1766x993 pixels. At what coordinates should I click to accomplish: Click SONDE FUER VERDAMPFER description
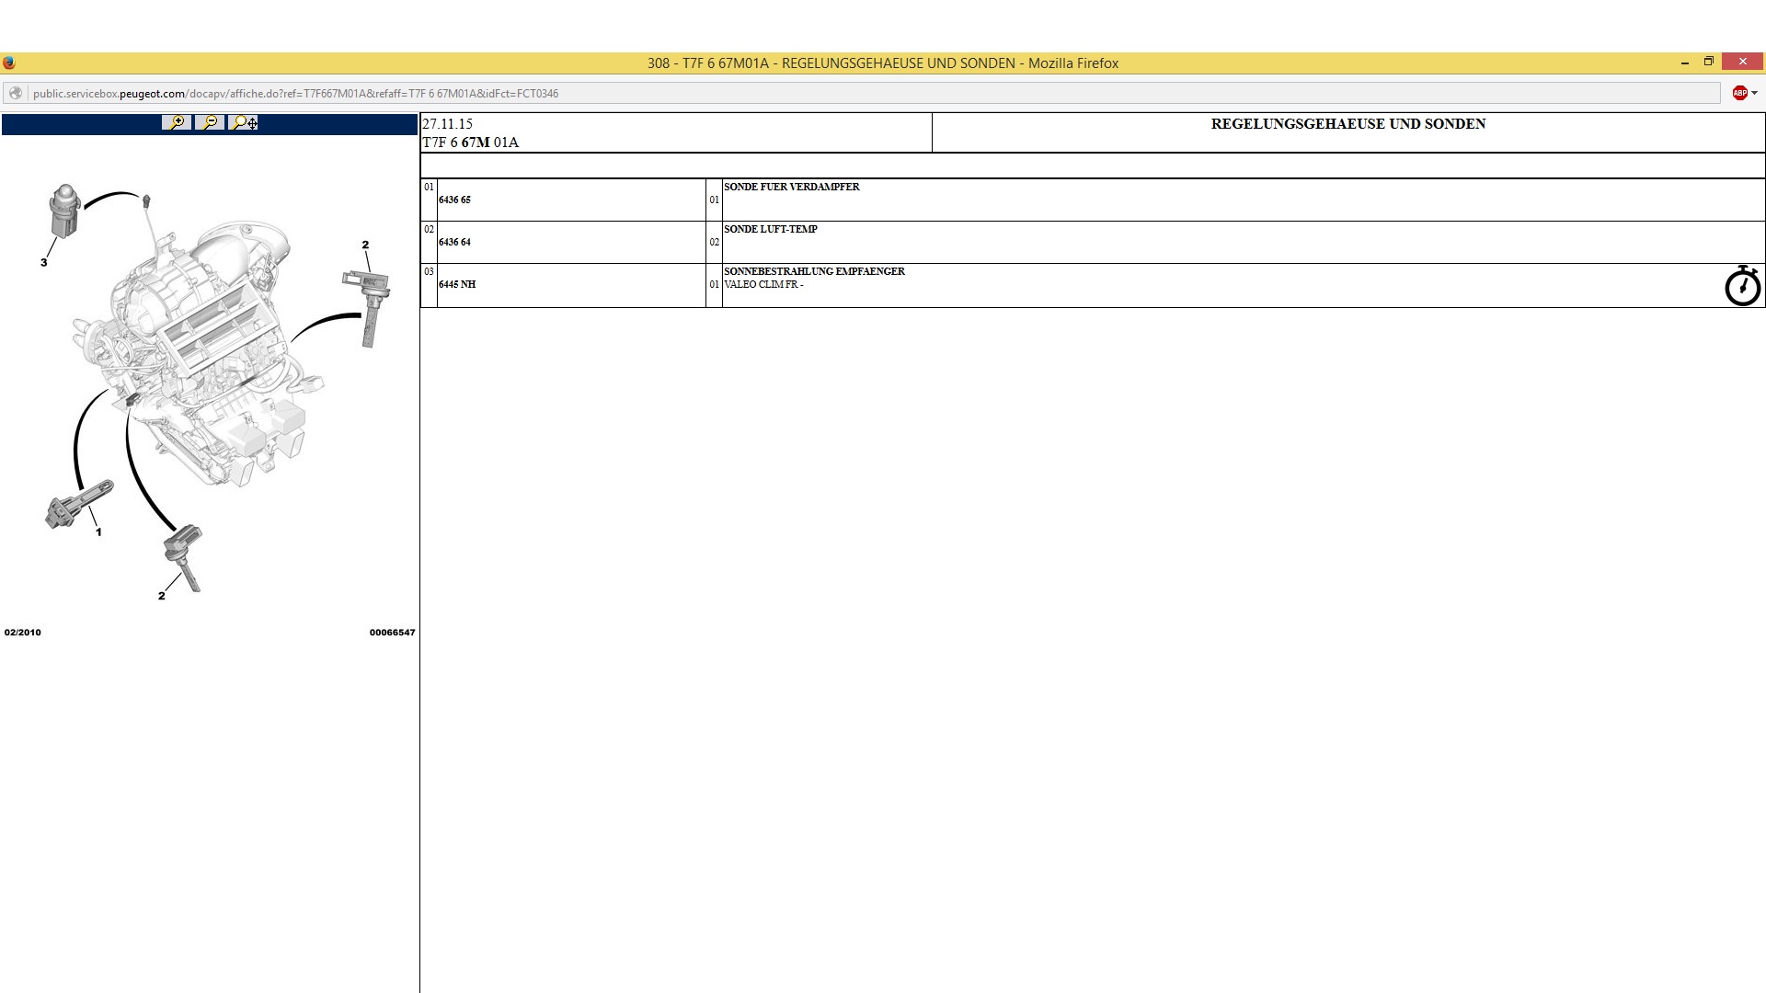792,187
